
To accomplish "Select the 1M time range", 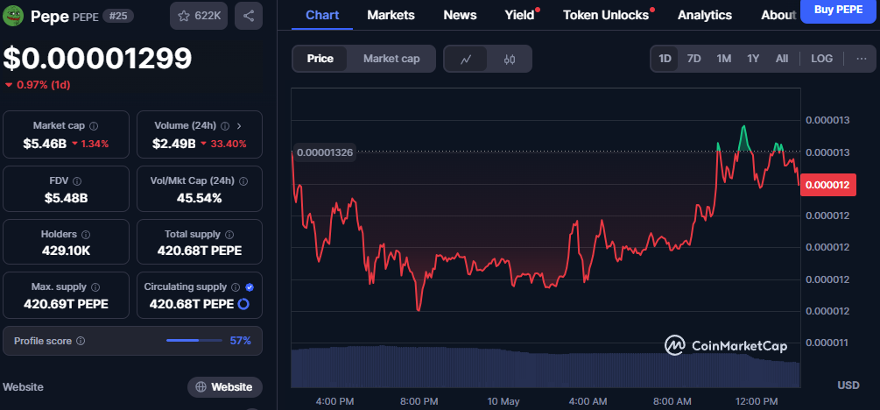I will click(x=724, y=59).
